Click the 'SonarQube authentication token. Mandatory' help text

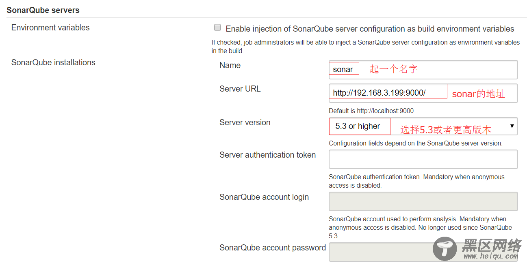pos(416,181)
